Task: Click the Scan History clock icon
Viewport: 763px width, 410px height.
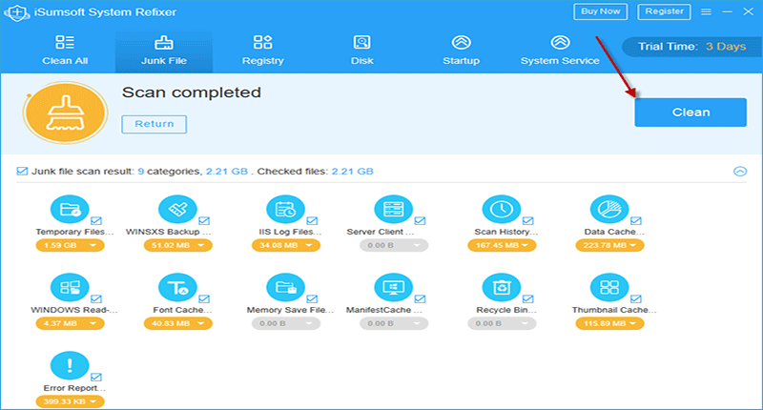Action: pyautogui.click(x=502, y=209)
